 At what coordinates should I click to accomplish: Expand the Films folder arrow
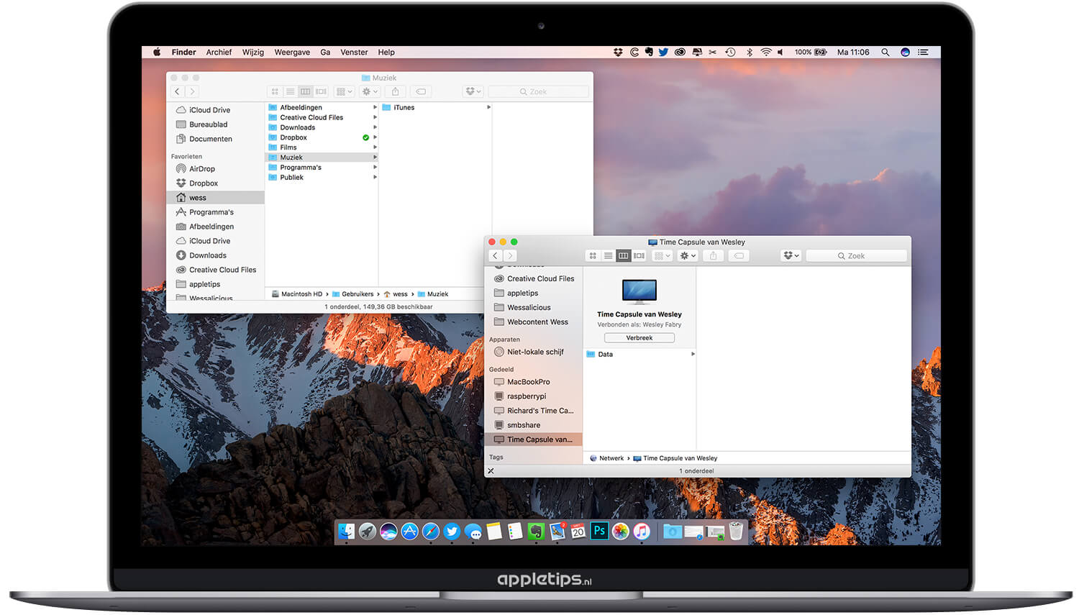(x=375, y=147)
